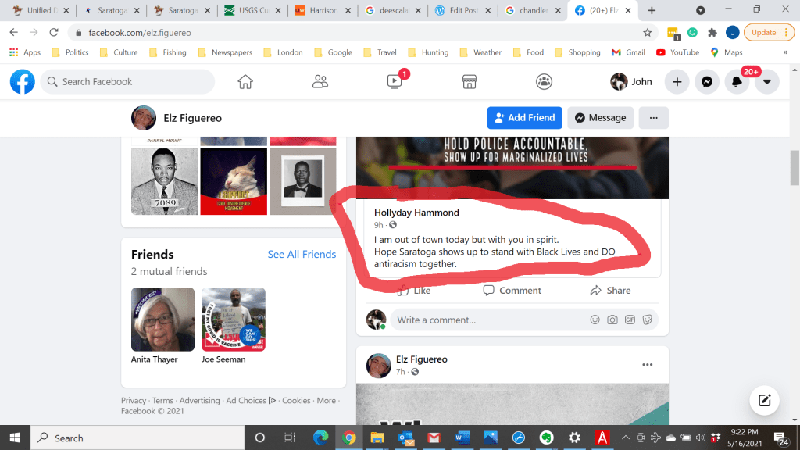Image resolution: width=800 pixels, height=450 pixels.
Task: Open the Friends icon in top navigation
Action: click(x=320, y=82)
